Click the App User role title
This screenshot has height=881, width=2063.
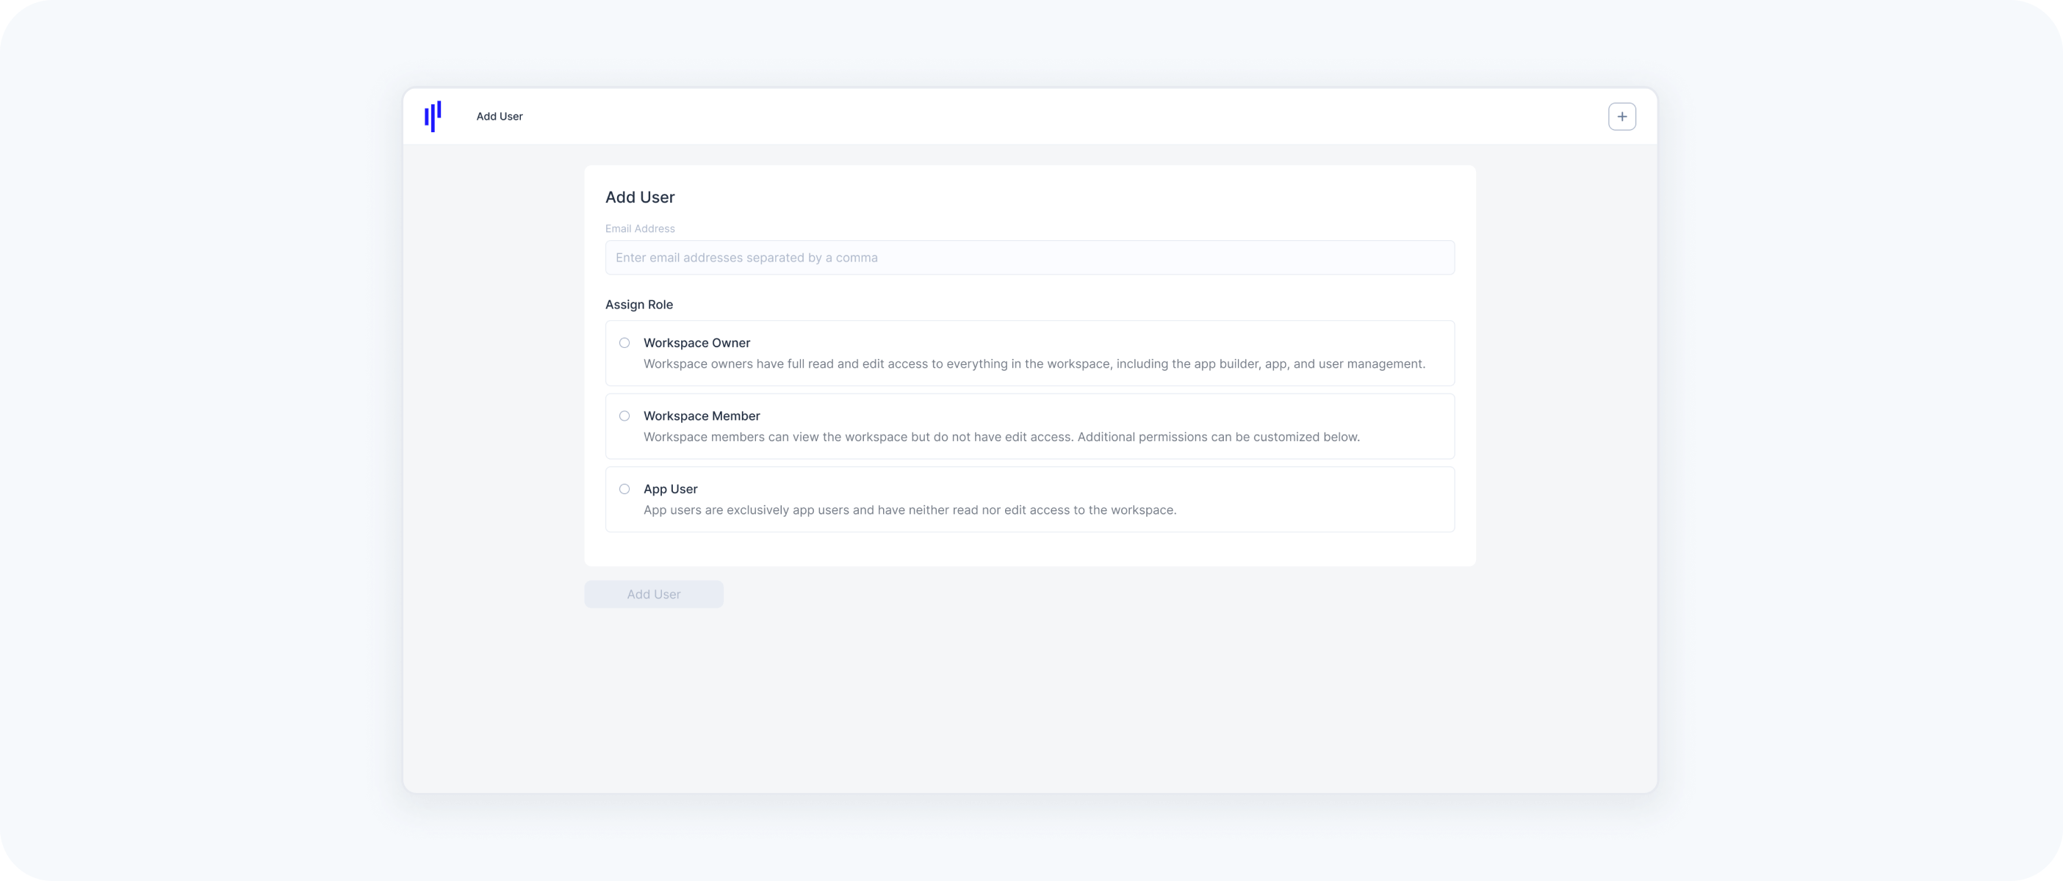[x=670, y=489]
